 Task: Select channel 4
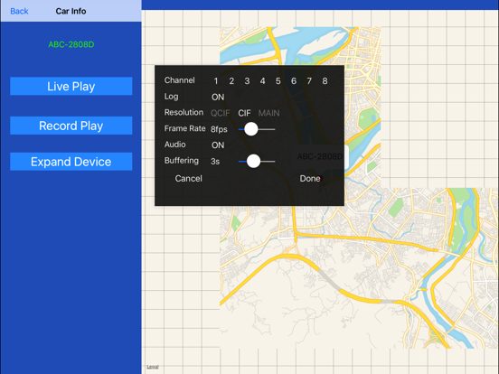(x=262, y=80)
